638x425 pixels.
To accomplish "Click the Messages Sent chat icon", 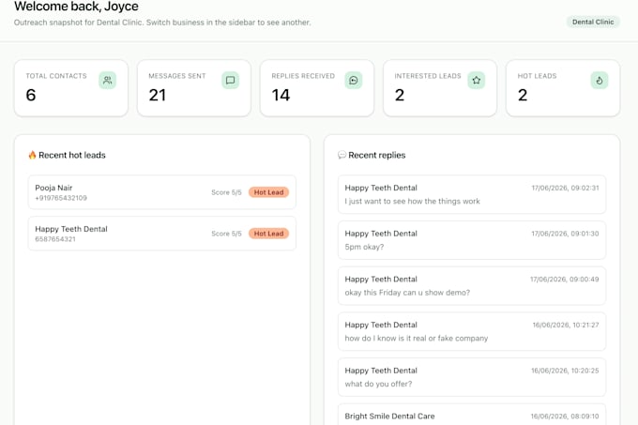I will tap(230, 80).
